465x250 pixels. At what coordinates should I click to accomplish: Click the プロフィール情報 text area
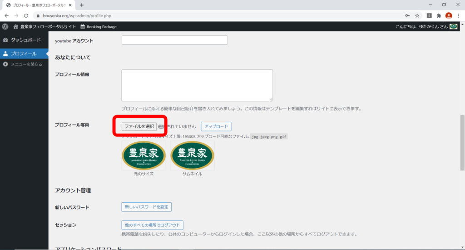coord(197,85)
